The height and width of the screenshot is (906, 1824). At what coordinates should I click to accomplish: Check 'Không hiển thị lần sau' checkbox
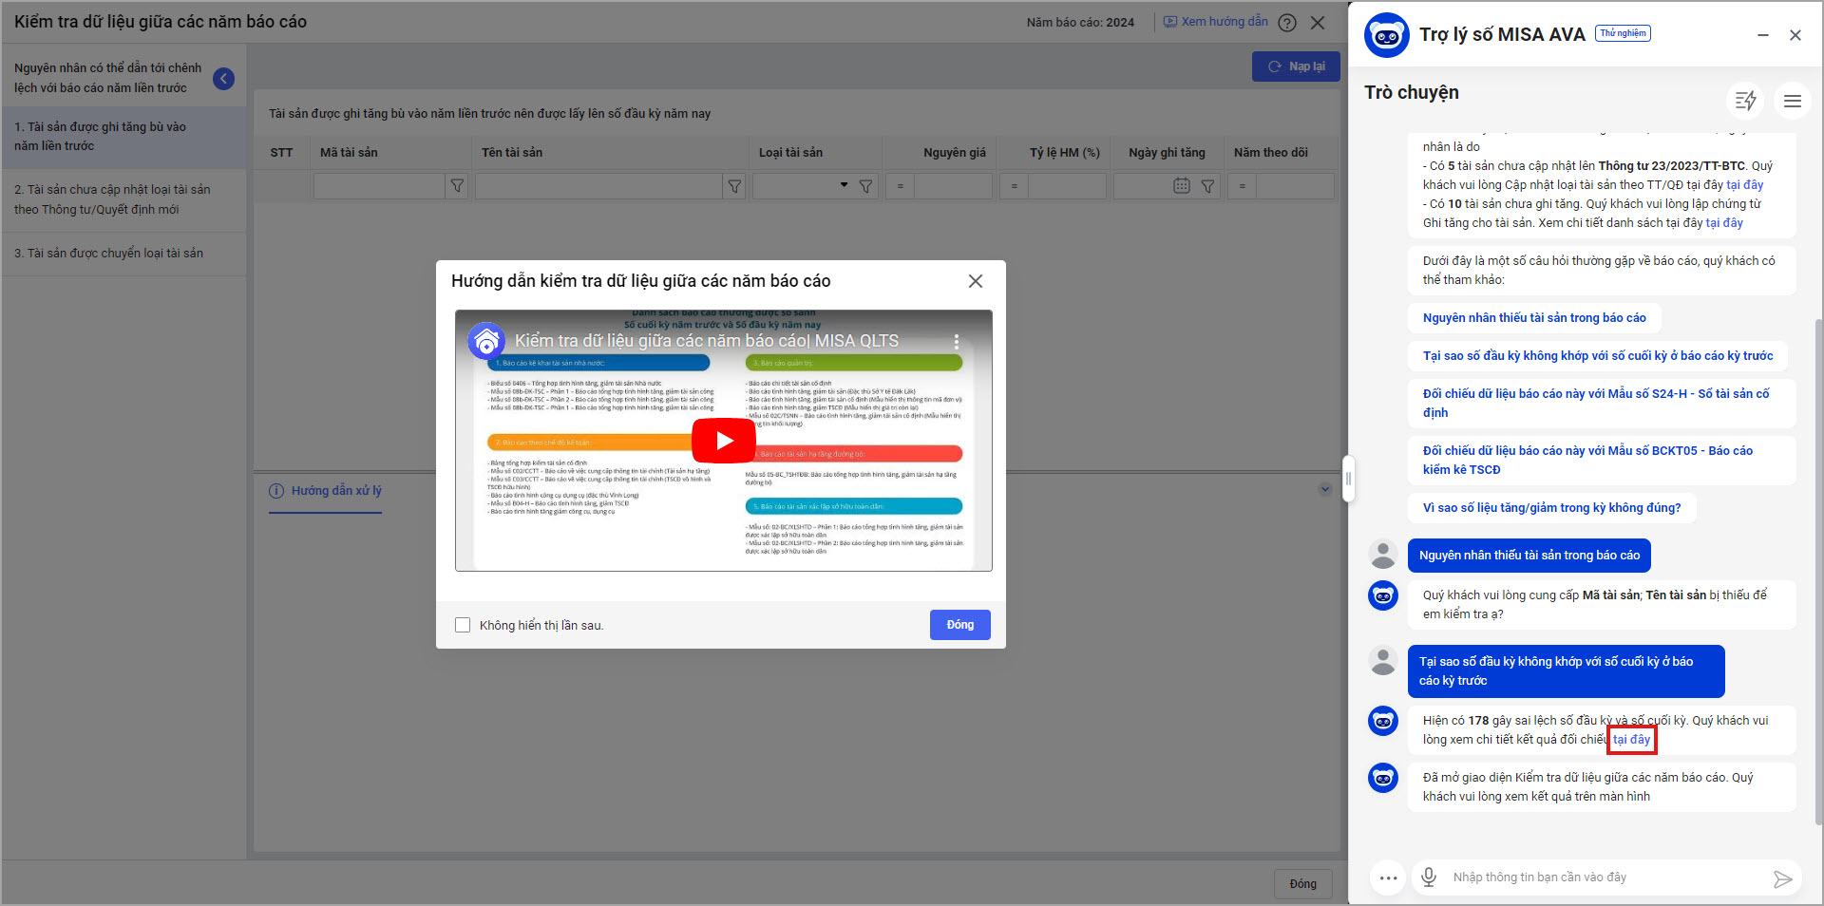tap(463, 625)
